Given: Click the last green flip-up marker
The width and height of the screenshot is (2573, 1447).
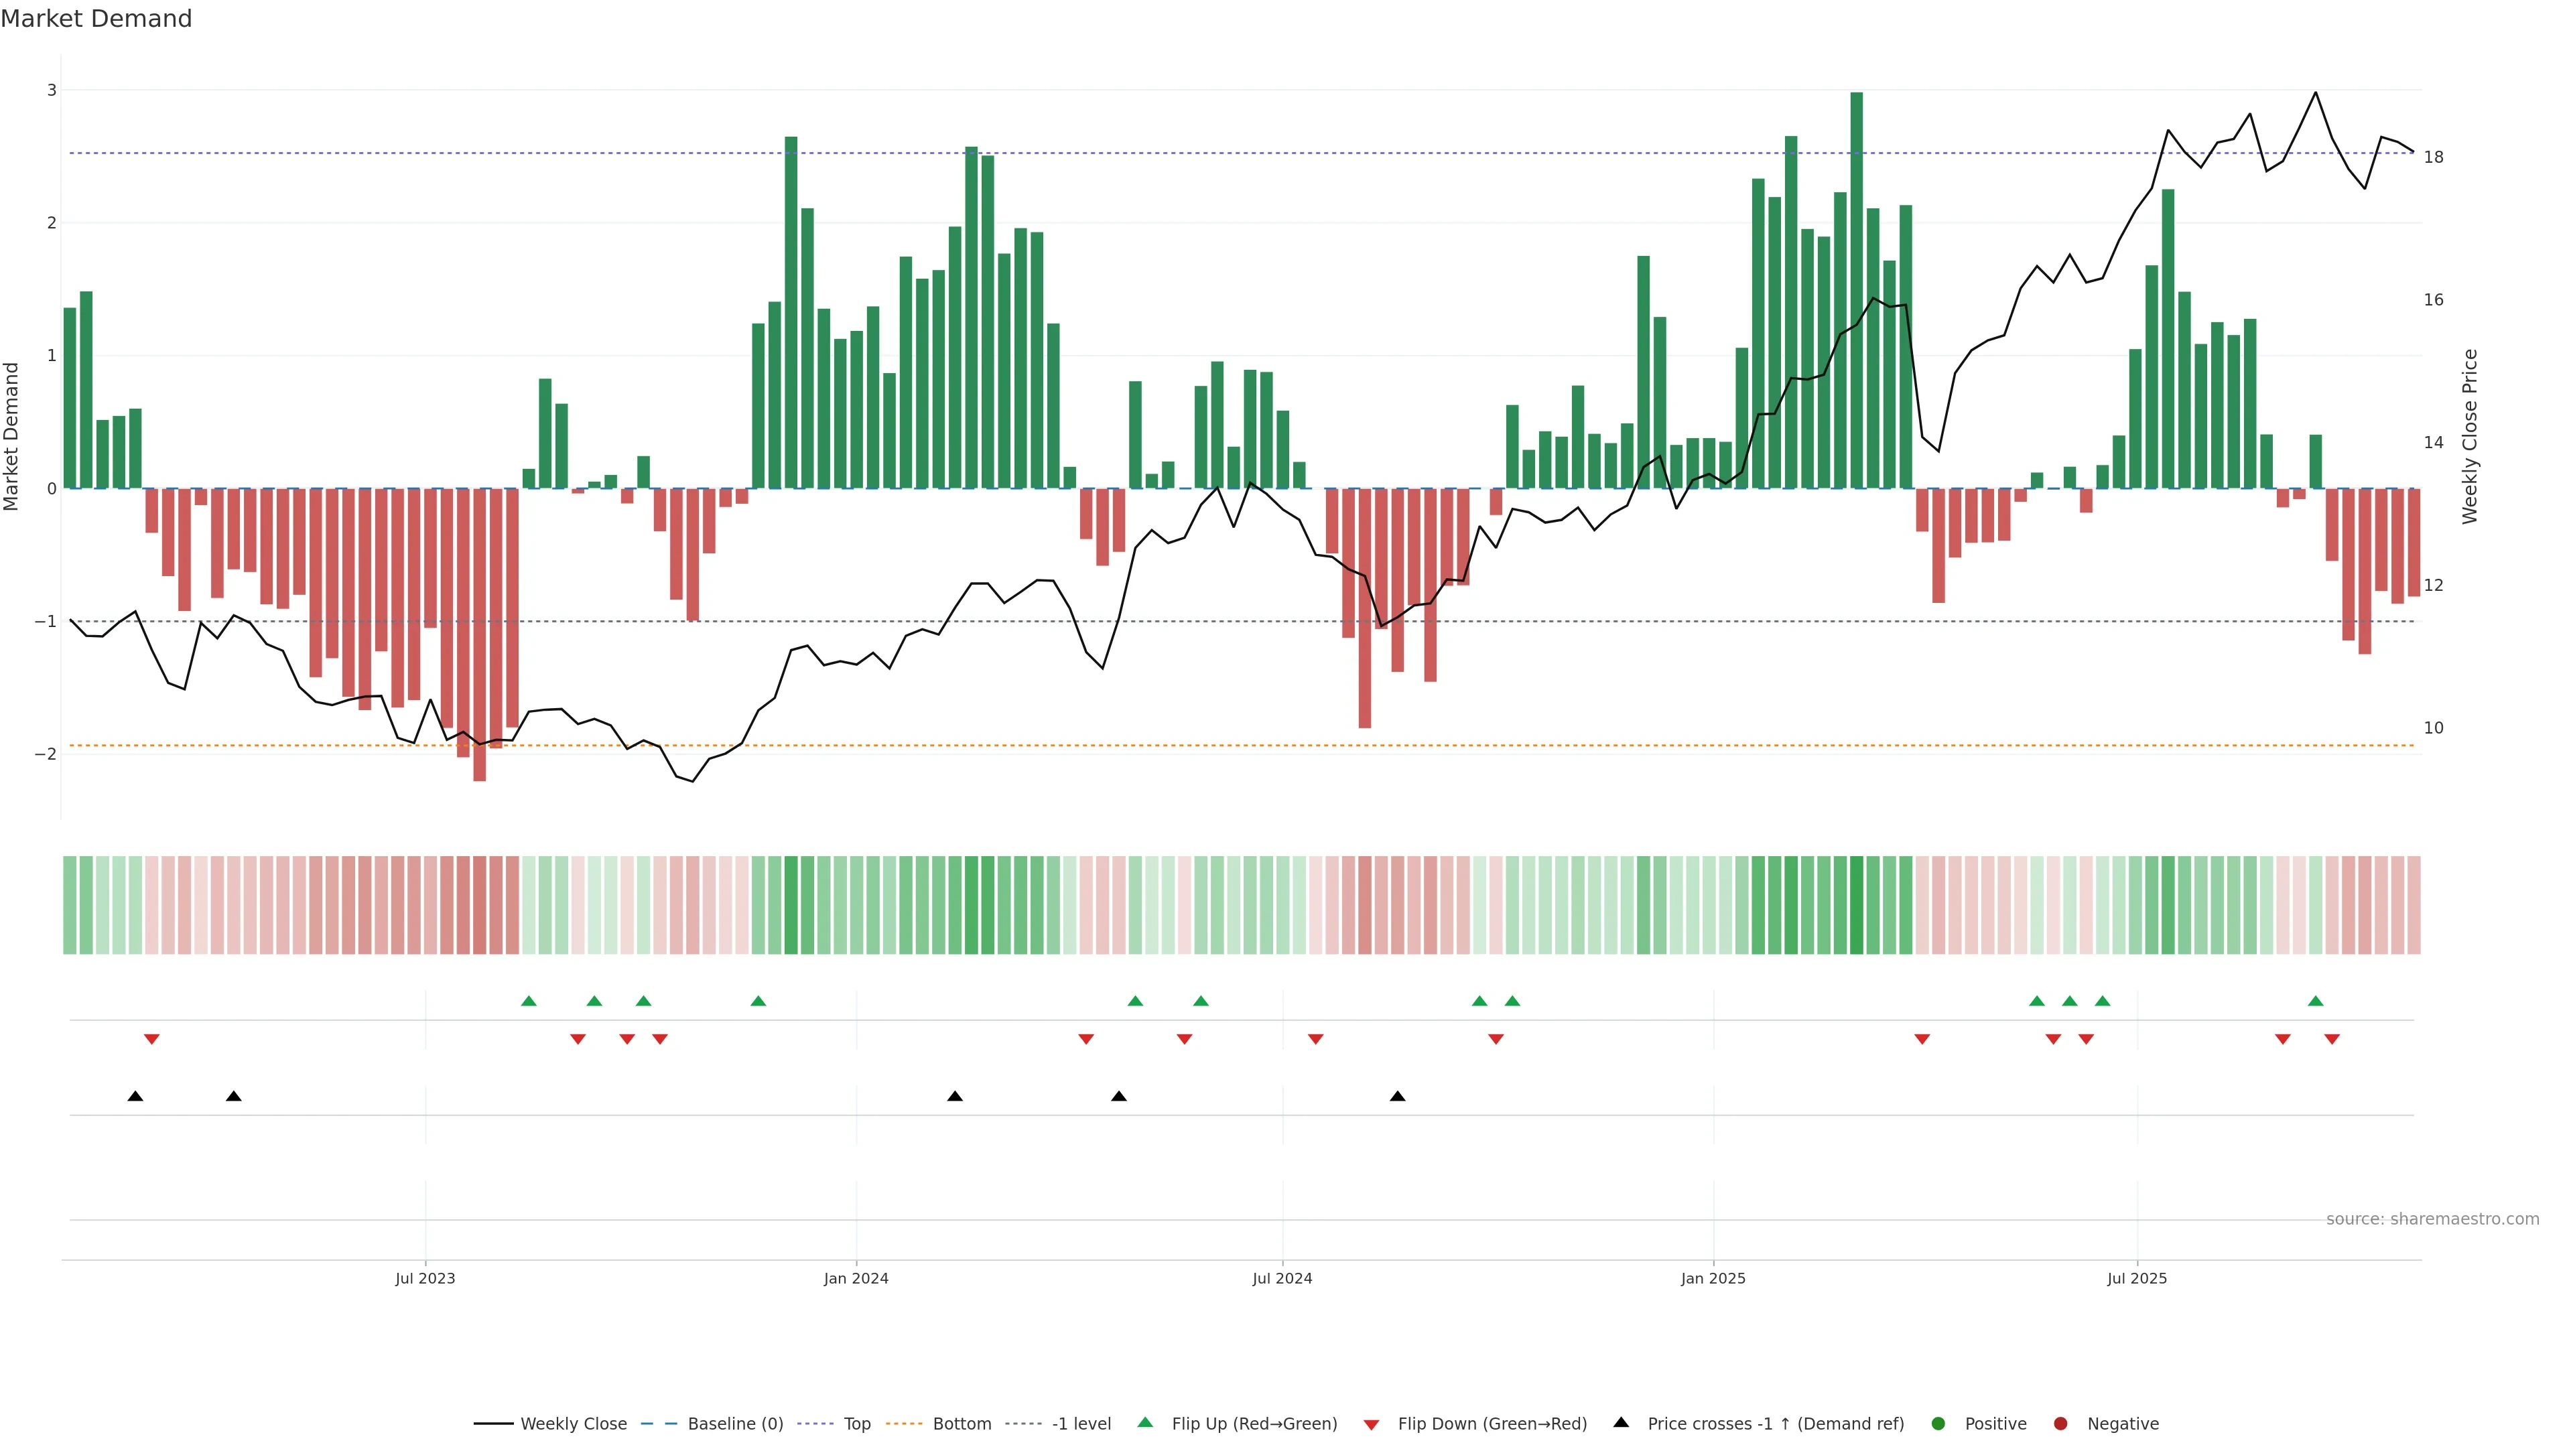Looking at the screenshot, I should click(x=2315, y=1002).
